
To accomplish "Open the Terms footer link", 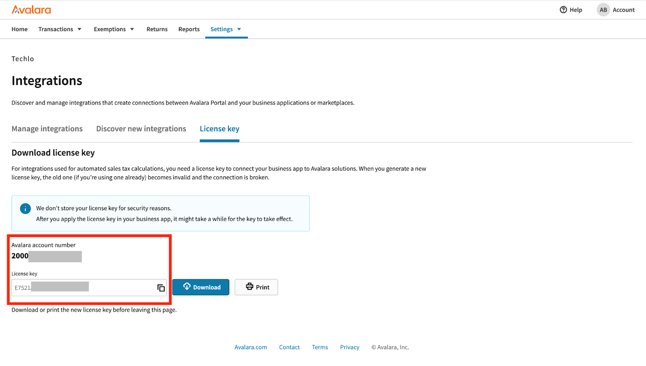I will 320,347.
